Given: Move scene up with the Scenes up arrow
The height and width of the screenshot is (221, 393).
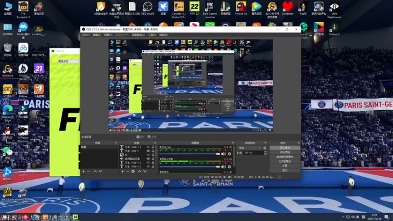Looking at the screenshot, I should click(95, 171).
